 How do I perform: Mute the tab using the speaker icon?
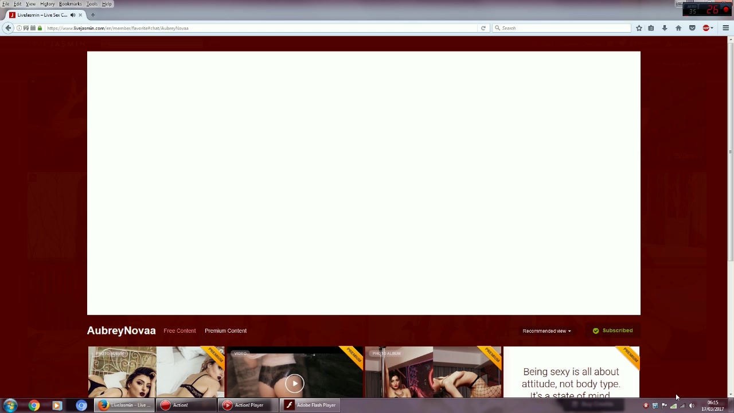(x=73, y=15)
